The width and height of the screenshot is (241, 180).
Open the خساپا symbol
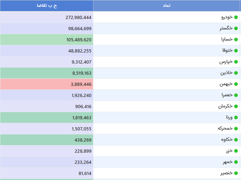click(227, 40)
